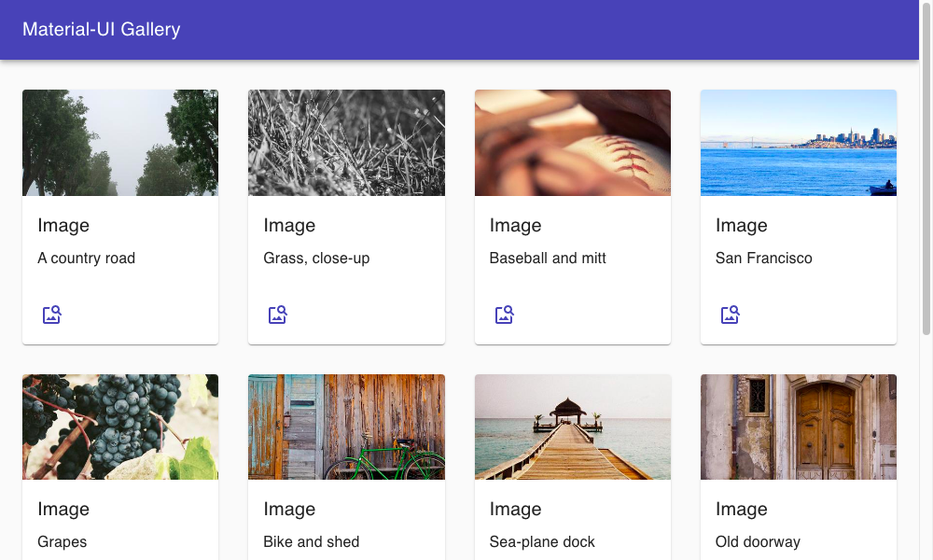933x560 pixels.
Task: Select the San Francisco skyline photo
Action: [799, 143]
